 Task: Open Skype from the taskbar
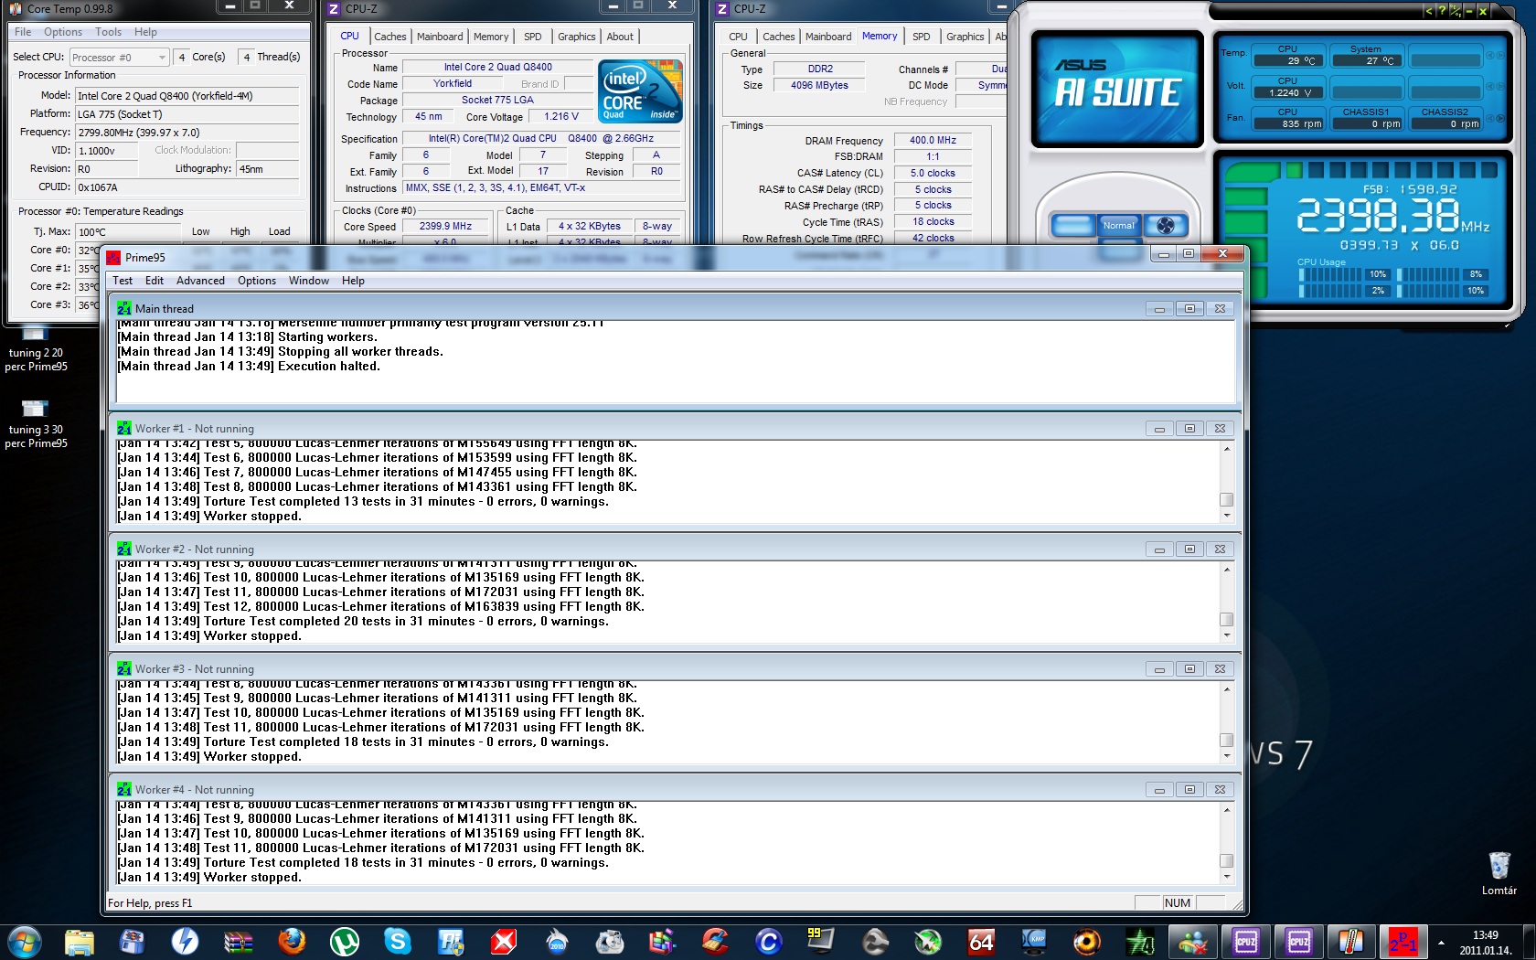tap(398, 941)
